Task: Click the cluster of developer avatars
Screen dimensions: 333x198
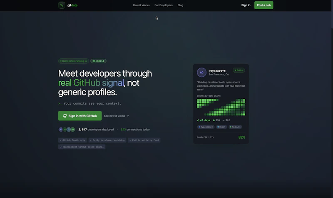Action: [67, 129]
